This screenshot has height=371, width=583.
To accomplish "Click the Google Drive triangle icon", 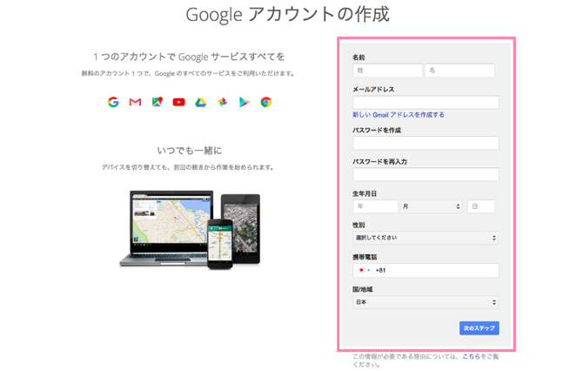I will point(201,102).
